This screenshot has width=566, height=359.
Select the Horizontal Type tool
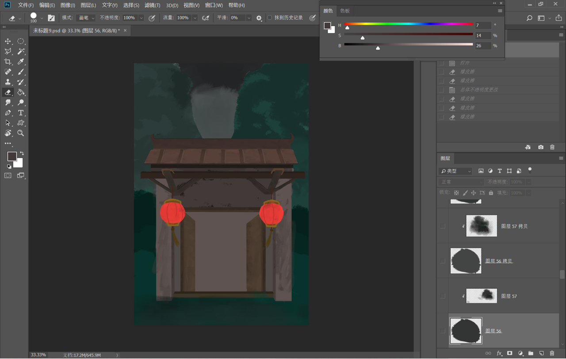[x=21, y=113]
